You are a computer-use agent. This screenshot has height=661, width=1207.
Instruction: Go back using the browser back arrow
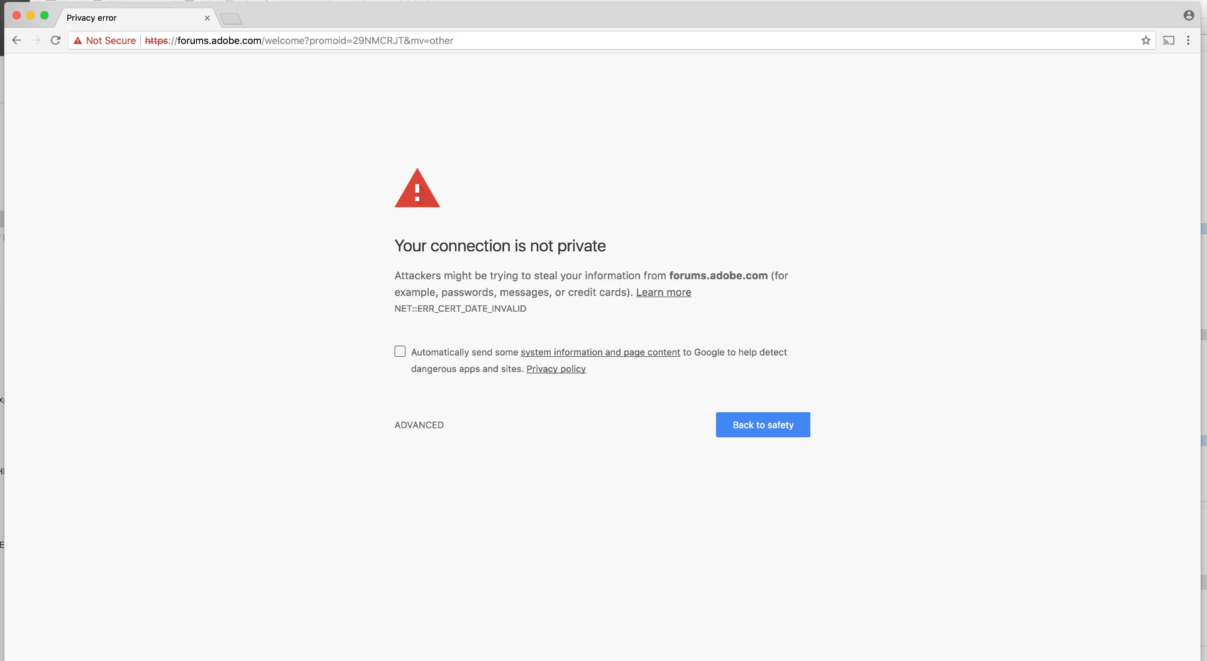click(x=17, y=40)
